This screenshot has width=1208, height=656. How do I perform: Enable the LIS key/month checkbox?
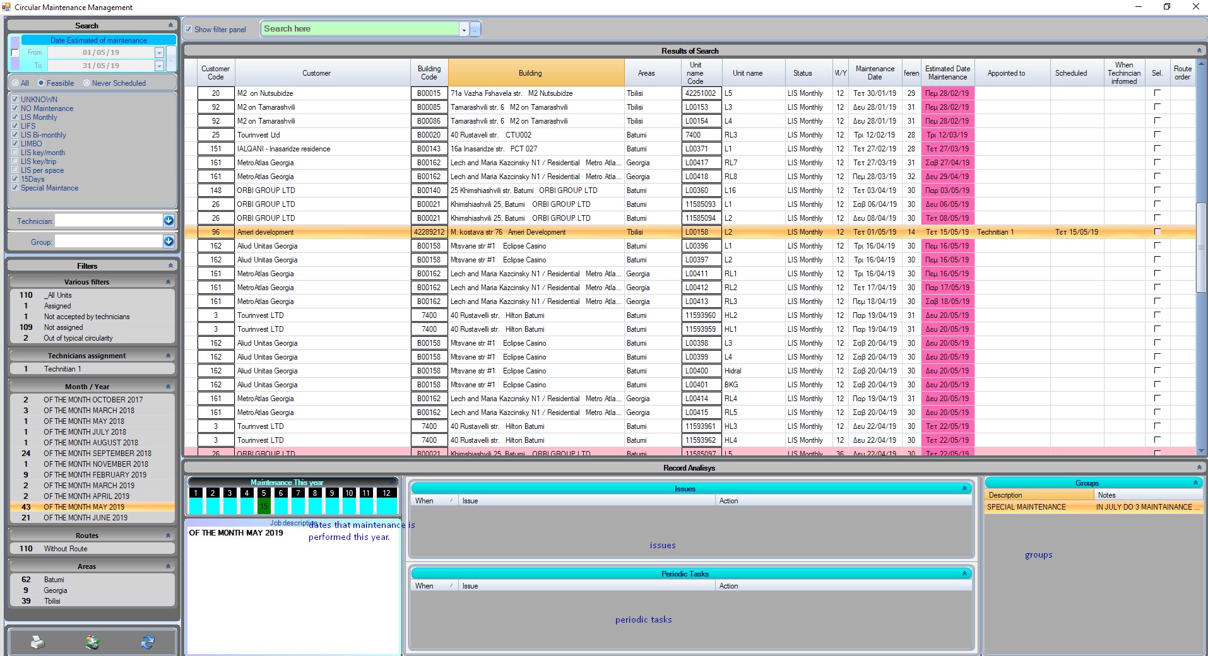point(15,153)
